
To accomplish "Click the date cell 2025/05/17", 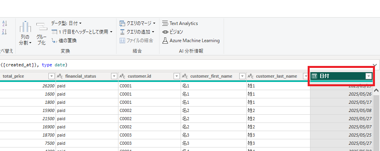I will [x=341, y=102].
